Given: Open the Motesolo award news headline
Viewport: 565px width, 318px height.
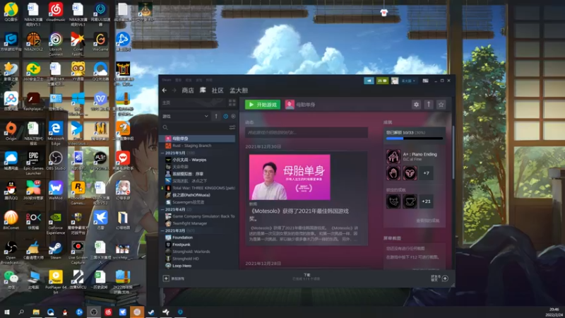Looking at the screenshot, I should (x=299, y=215).
